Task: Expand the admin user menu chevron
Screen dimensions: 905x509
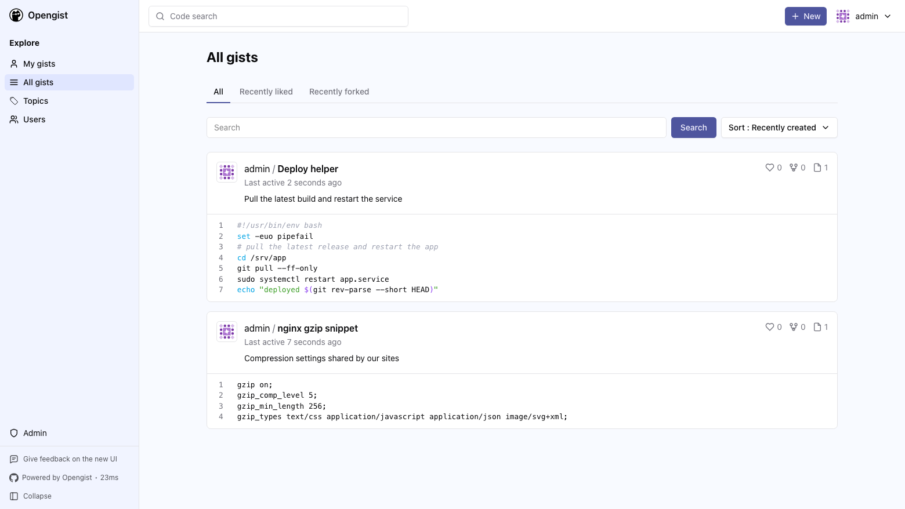Action: (x=888, y=16)
